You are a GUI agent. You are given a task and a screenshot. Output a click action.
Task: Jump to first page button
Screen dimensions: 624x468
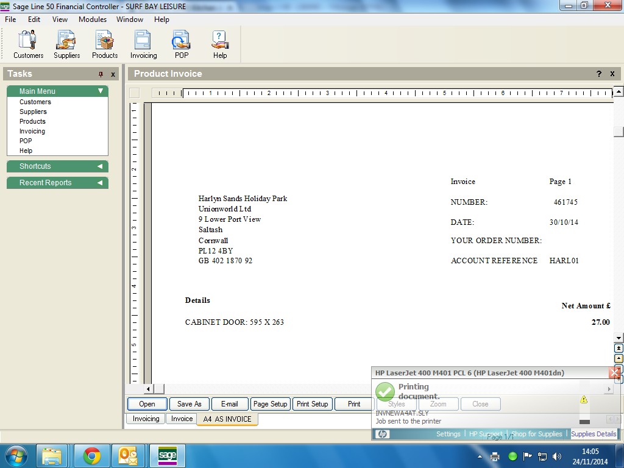pos(619,348)
